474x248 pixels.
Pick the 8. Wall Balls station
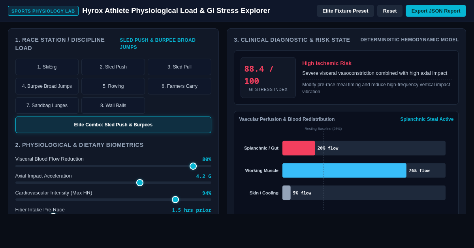113,105
